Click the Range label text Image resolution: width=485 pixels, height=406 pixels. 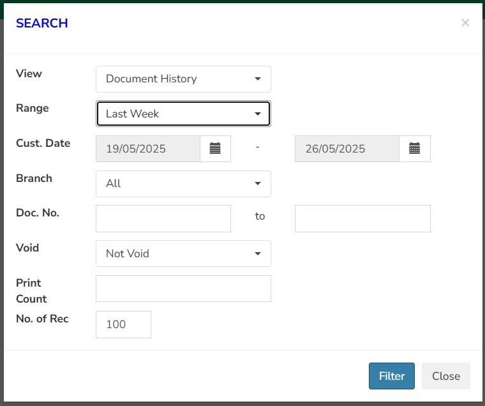click(x=32, y=109)
